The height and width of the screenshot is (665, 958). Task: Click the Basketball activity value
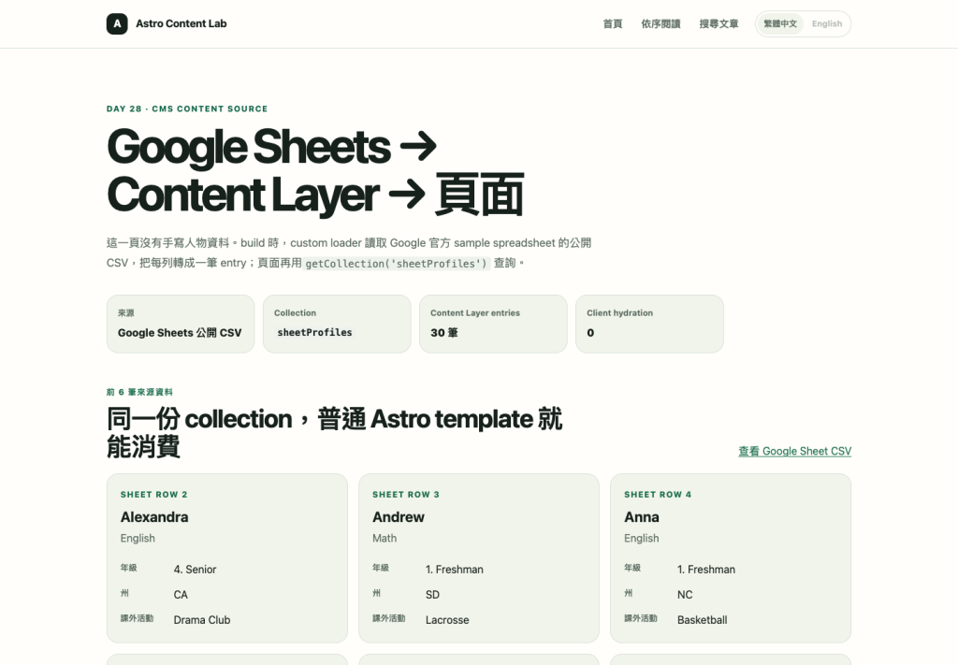(702, 620)
